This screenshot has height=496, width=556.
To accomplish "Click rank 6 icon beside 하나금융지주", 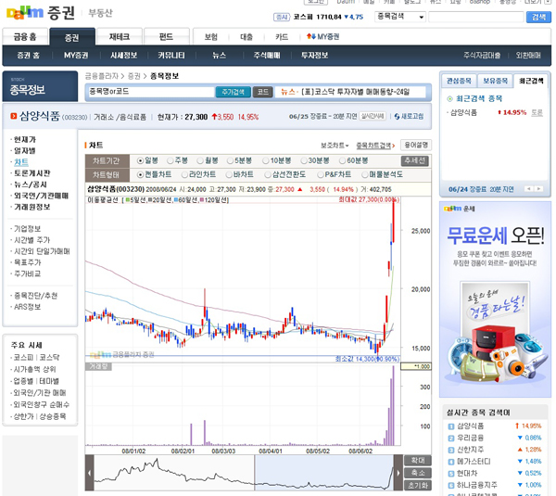I will pos(451,485).
